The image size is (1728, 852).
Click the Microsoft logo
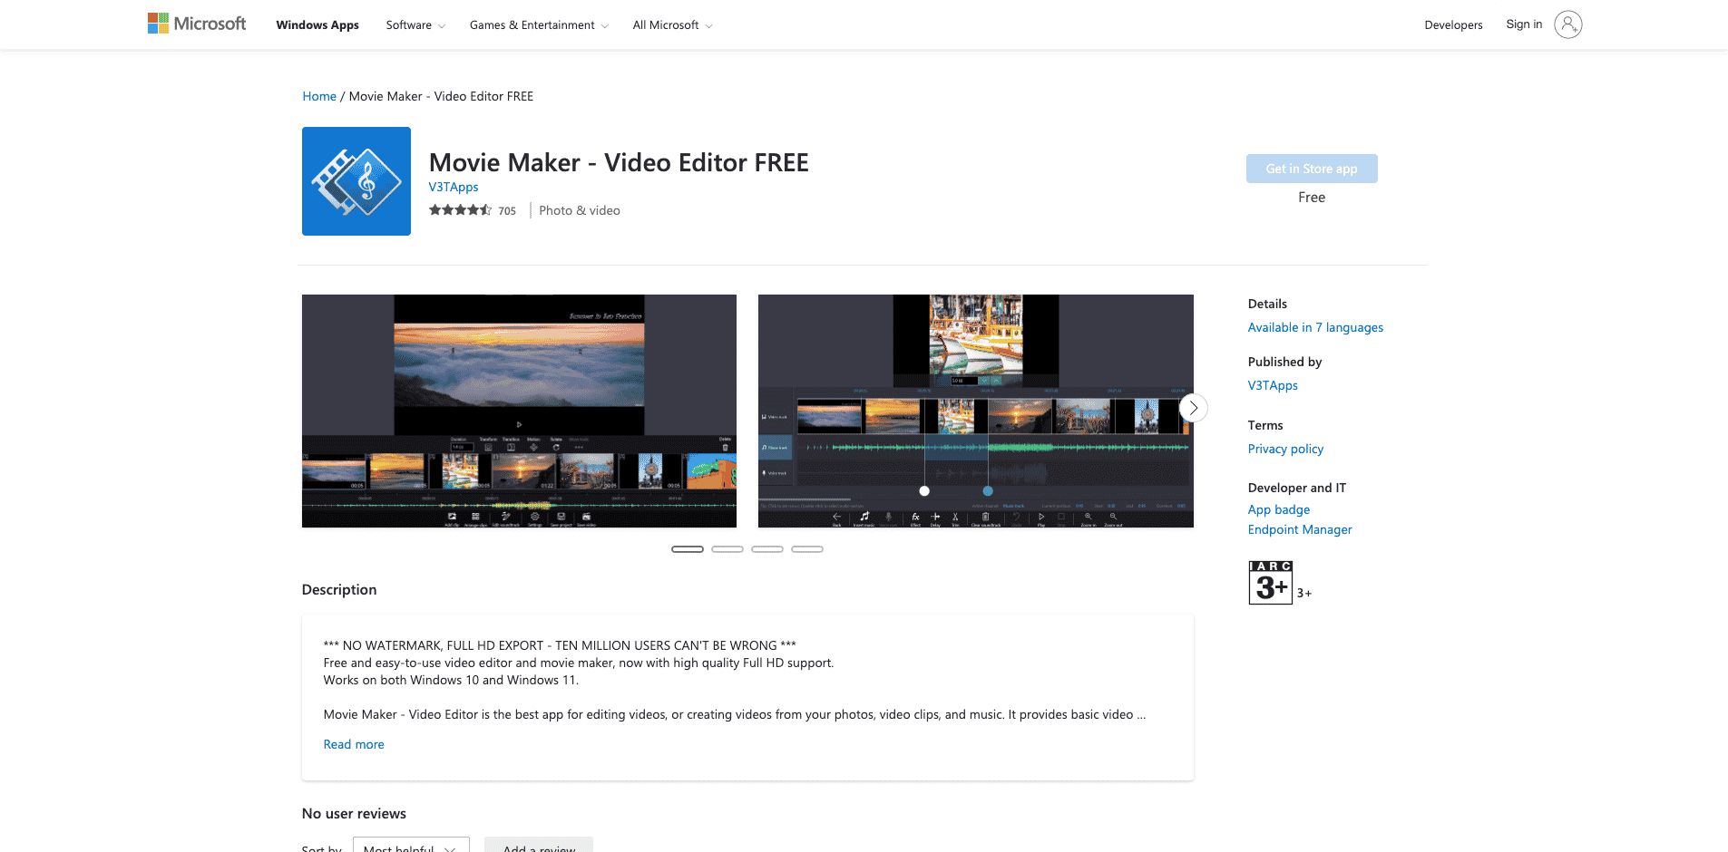[197, 24]
